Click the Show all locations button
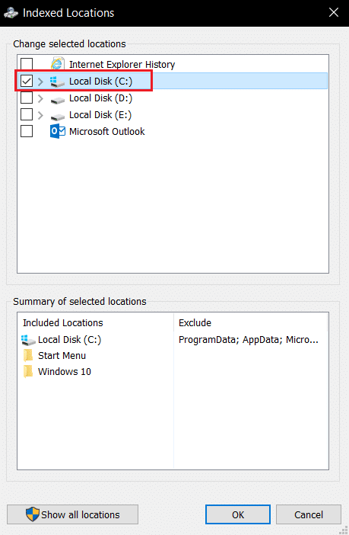The image size is (349, 535). click(72, 514)
